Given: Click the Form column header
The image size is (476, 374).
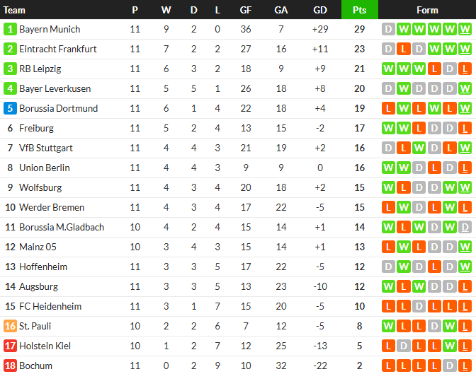Looking at the screenshot, I should tap(427, 10).
